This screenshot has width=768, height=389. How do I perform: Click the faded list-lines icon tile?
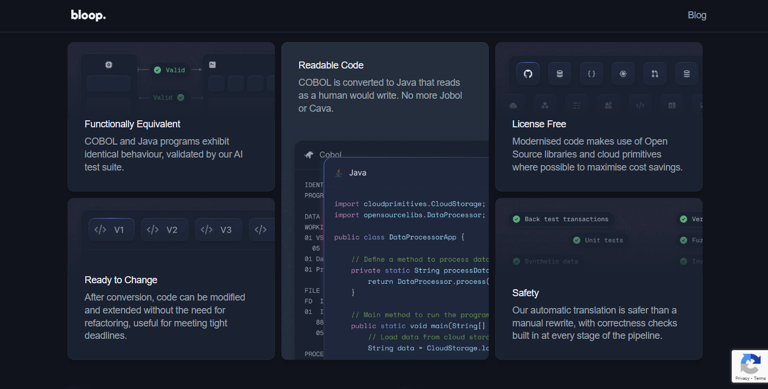tap(577, 105)
